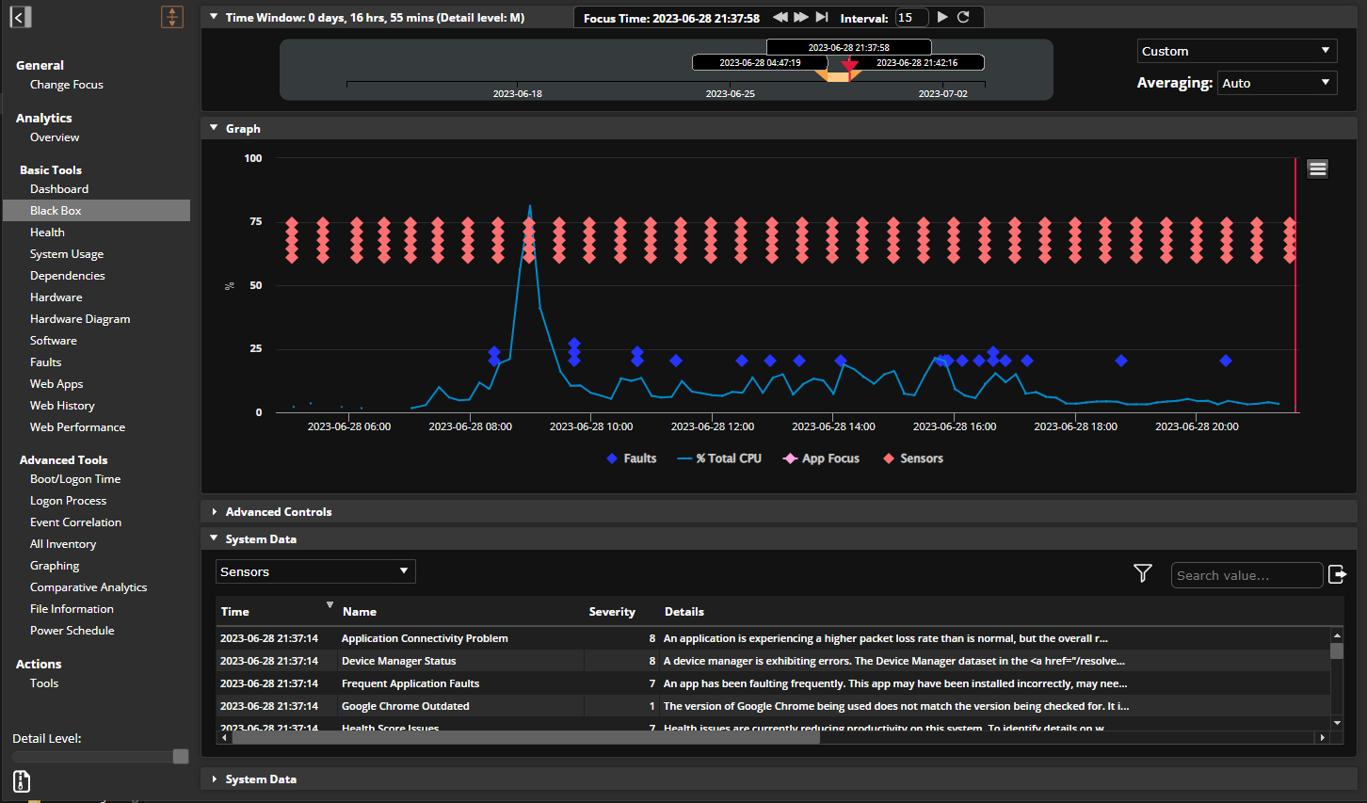Jump to latest time with skip-end icon

(x=822, y=17)
